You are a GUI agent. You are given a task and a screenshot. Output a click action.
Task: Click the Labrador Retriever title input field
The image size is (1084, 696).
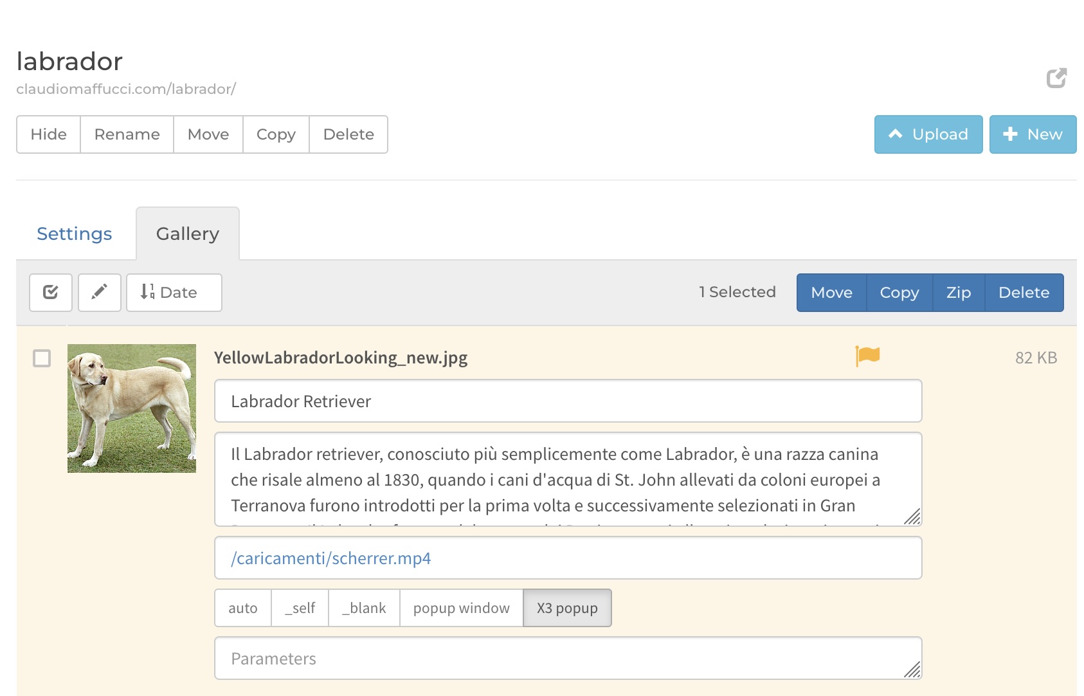point(568,401)
